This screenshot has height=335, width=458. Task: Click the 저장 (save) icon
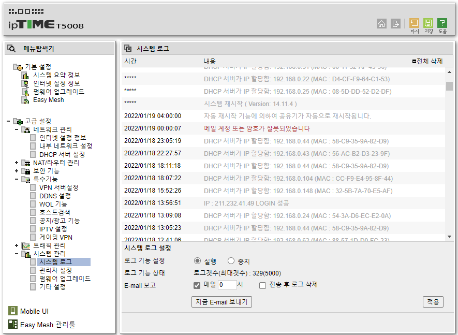pos(428,23)
